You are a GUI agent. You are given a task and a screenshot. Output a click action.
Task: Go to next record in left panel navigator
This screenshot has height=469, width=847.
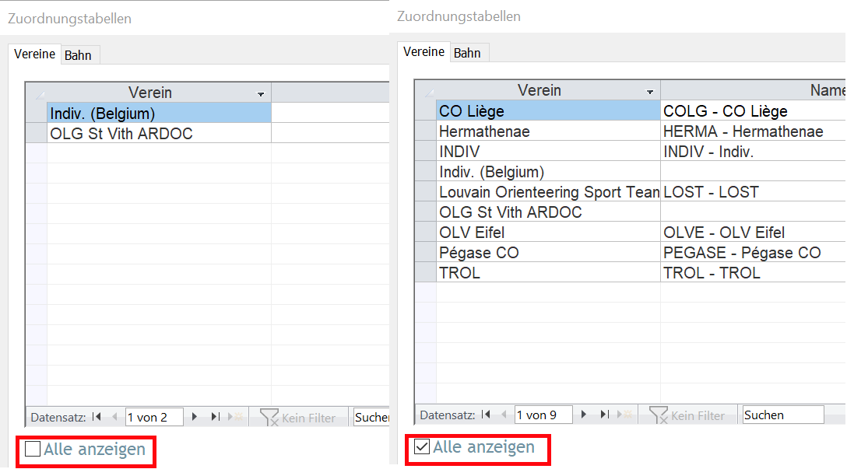click(195, 417)
